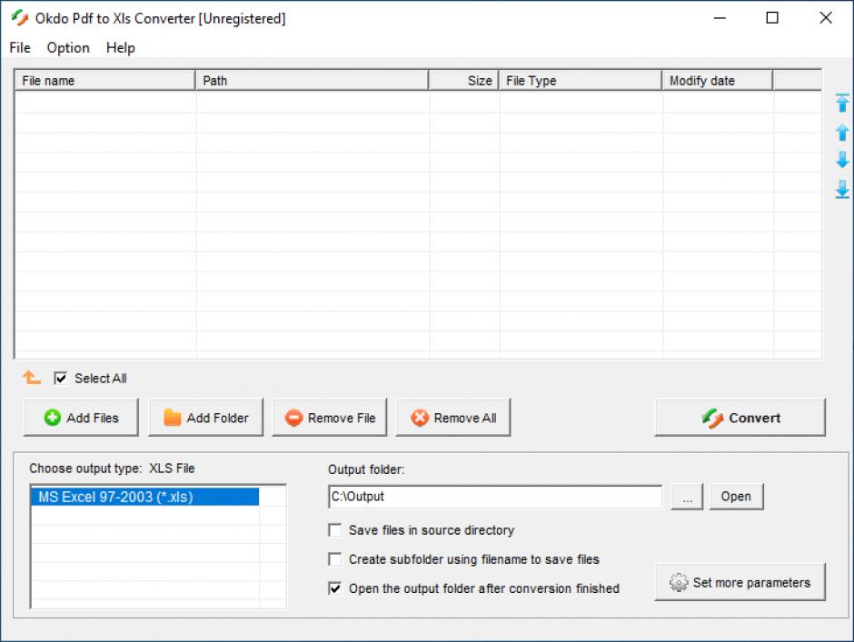Select MS Excel 97-2003 (*.xls) output type
Image resolution: width=854 pixels, height=642 pixels.
(x=144, y=497)
